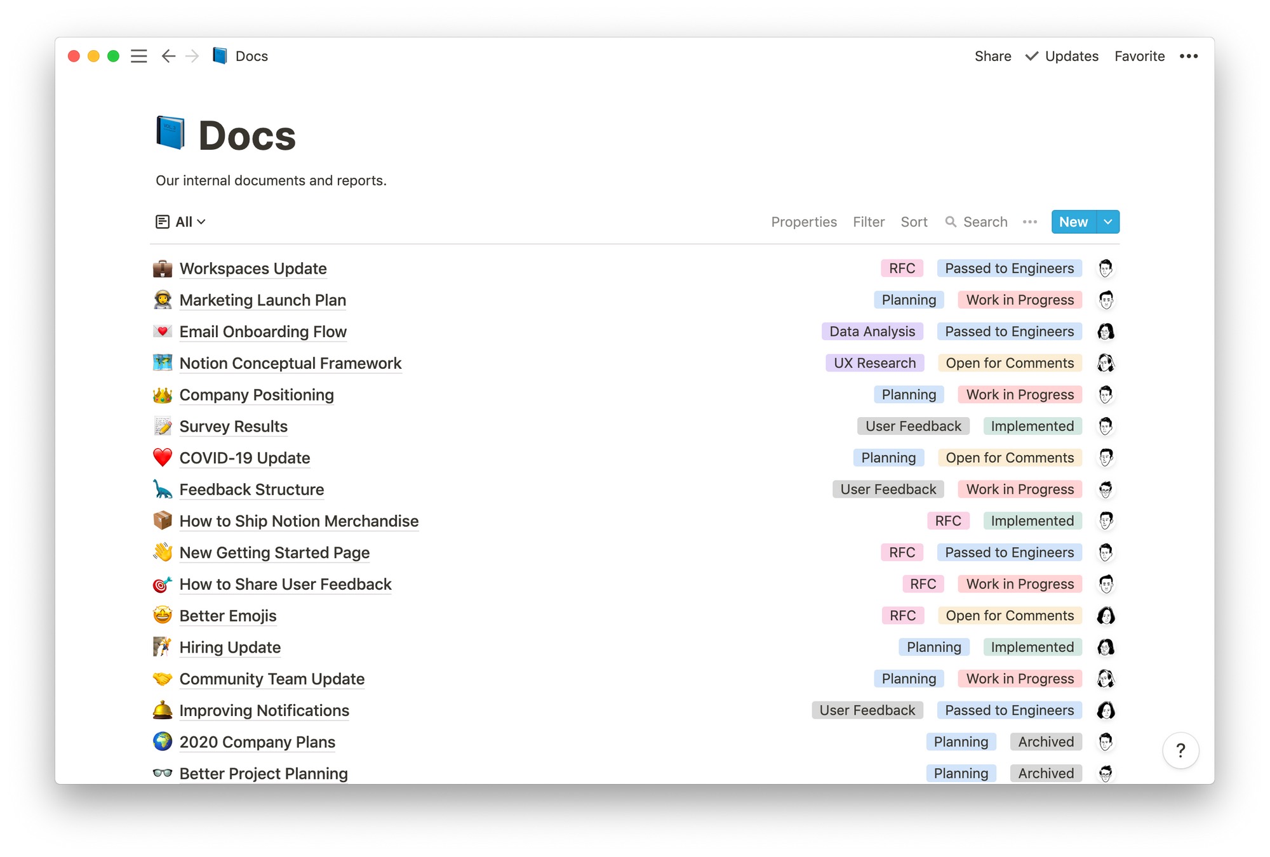Click Open for Comments tag on COVID-19 row

click(x=1010, y=458)
